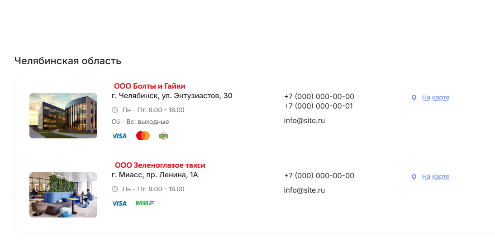Viewport: 495px width, 246px height.
Task: Click the VISA icon under Болты и Гайки
Action: [119, 136]
